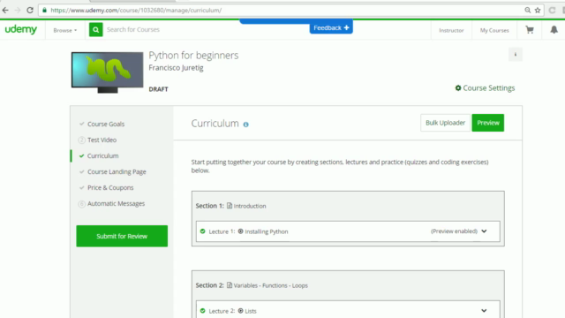Click the zoom magnifier icon in address bar
The image size is (565, 318).
point(528,10)
